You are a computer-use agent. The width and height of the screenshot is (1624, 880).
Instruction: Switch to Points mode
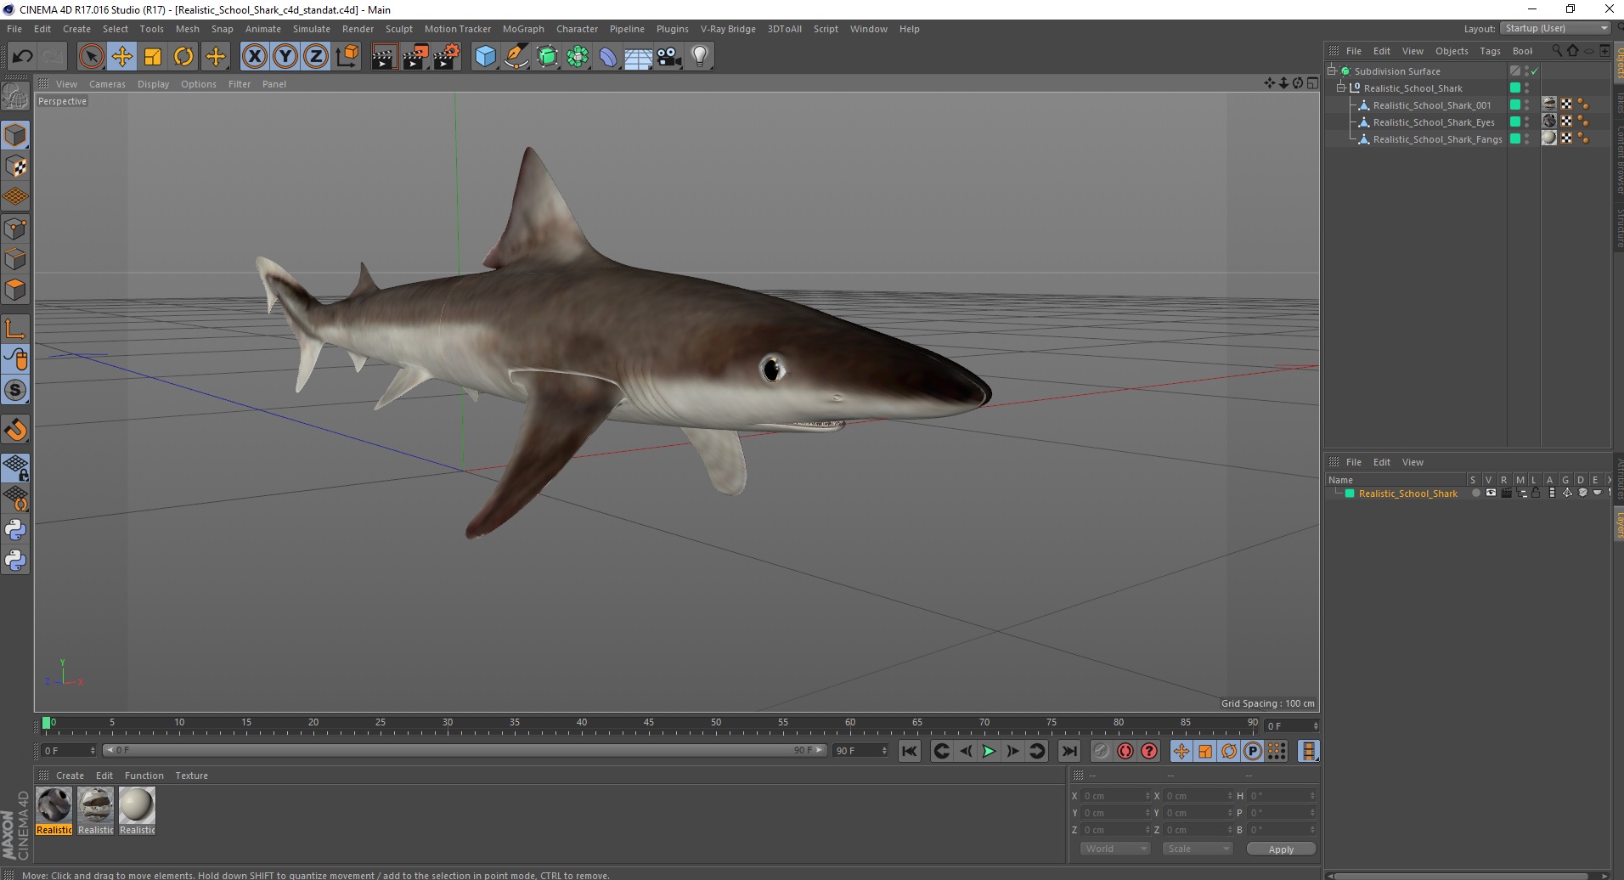point(15,228)
